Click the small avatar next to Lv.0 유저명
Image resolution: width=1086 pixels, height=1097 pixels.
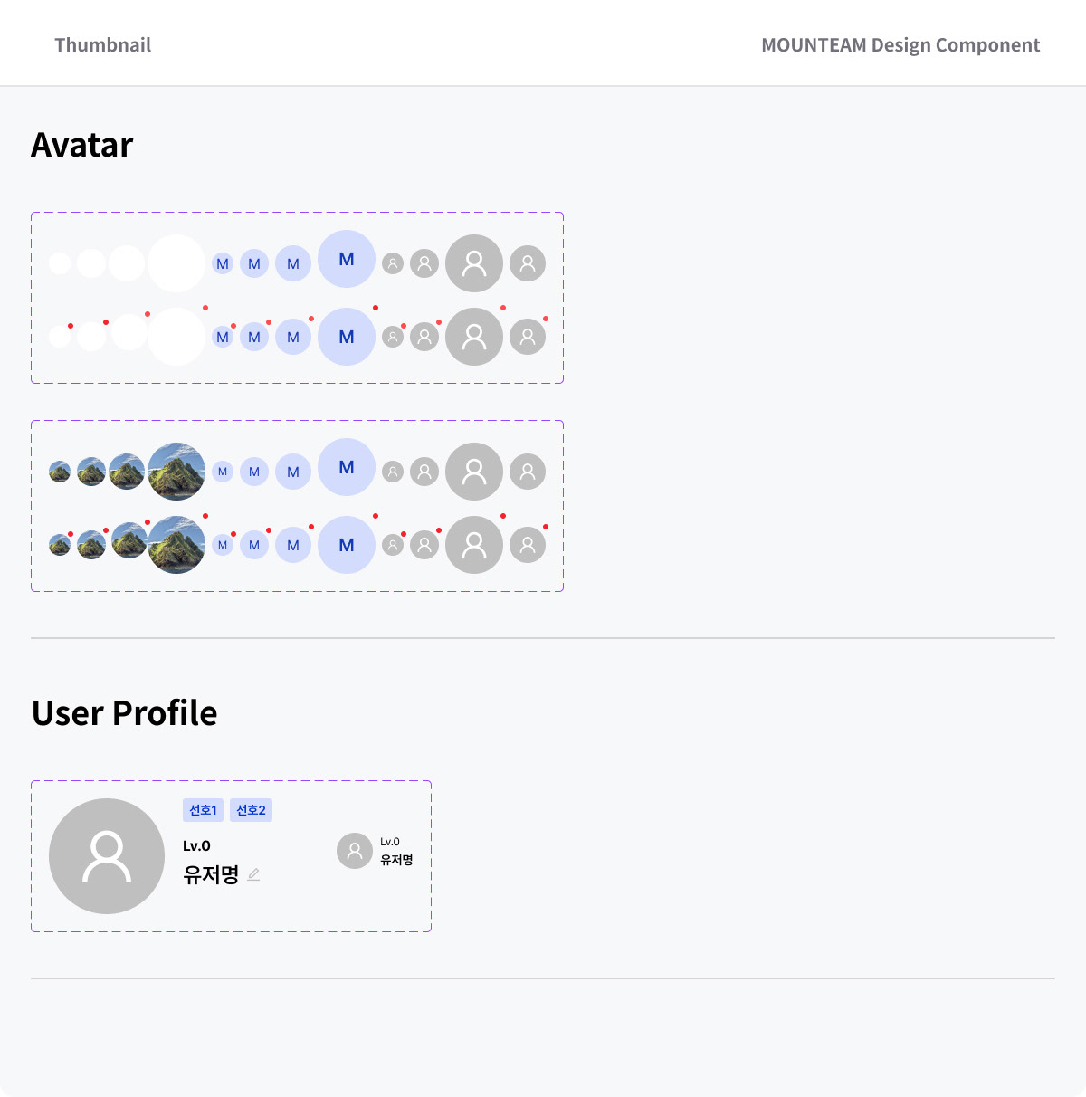click(x=355, y=851)
